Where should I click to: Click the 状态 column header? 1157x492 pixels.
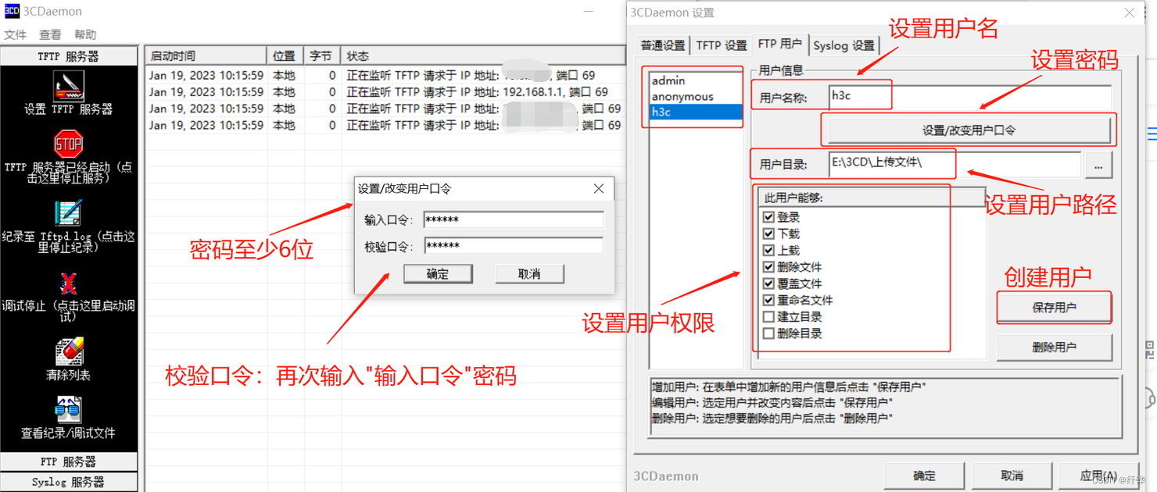point(483,56)
